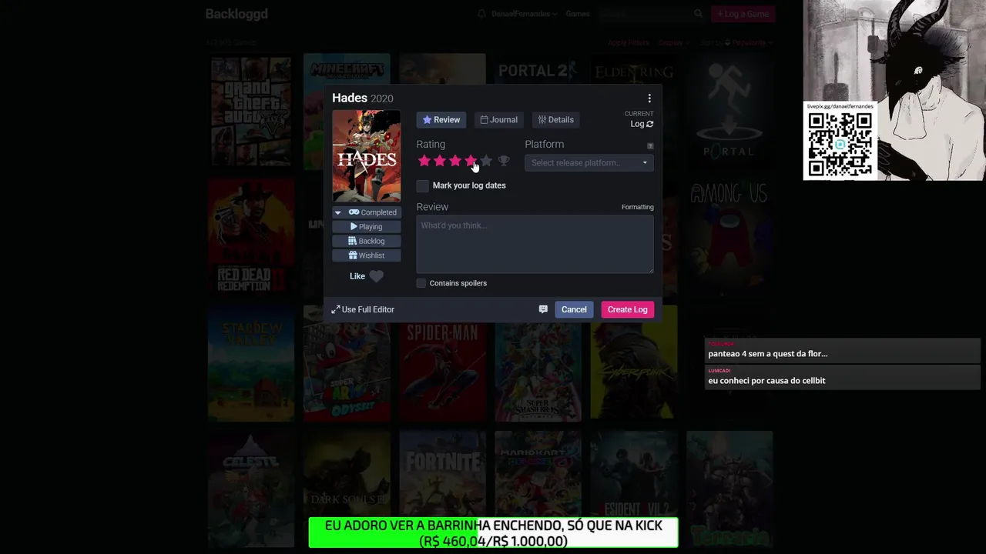Set rating with the fifth gray star
This screenshot has height=554, width=986.
tap(486, 161)
